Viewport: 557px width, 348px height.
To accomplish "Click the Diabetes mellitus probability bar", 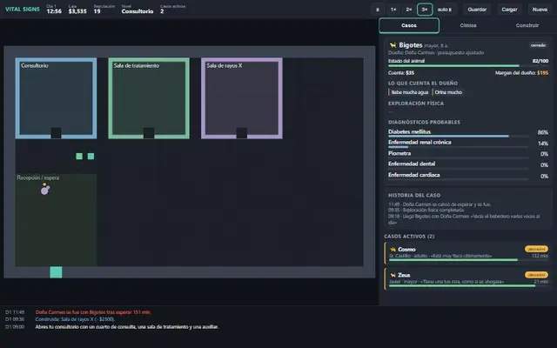I will click(459, 136).
